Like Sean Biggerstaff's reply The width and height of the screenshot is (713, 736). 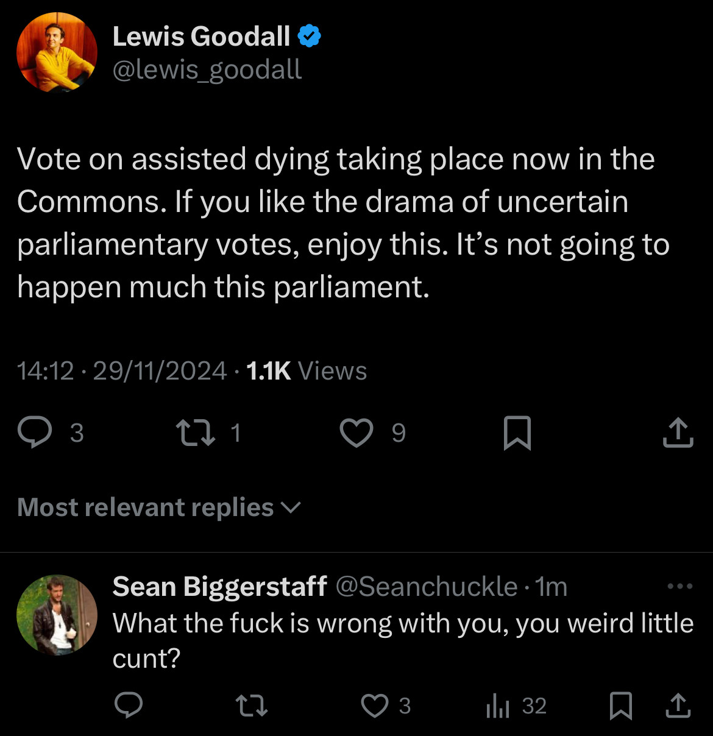coord(376,706)
